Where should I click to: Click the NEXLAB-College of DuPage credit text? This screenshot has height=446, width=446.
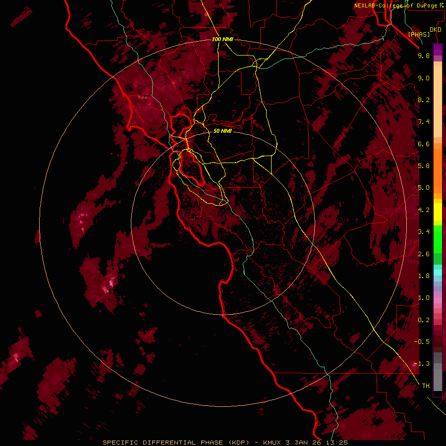396,5
